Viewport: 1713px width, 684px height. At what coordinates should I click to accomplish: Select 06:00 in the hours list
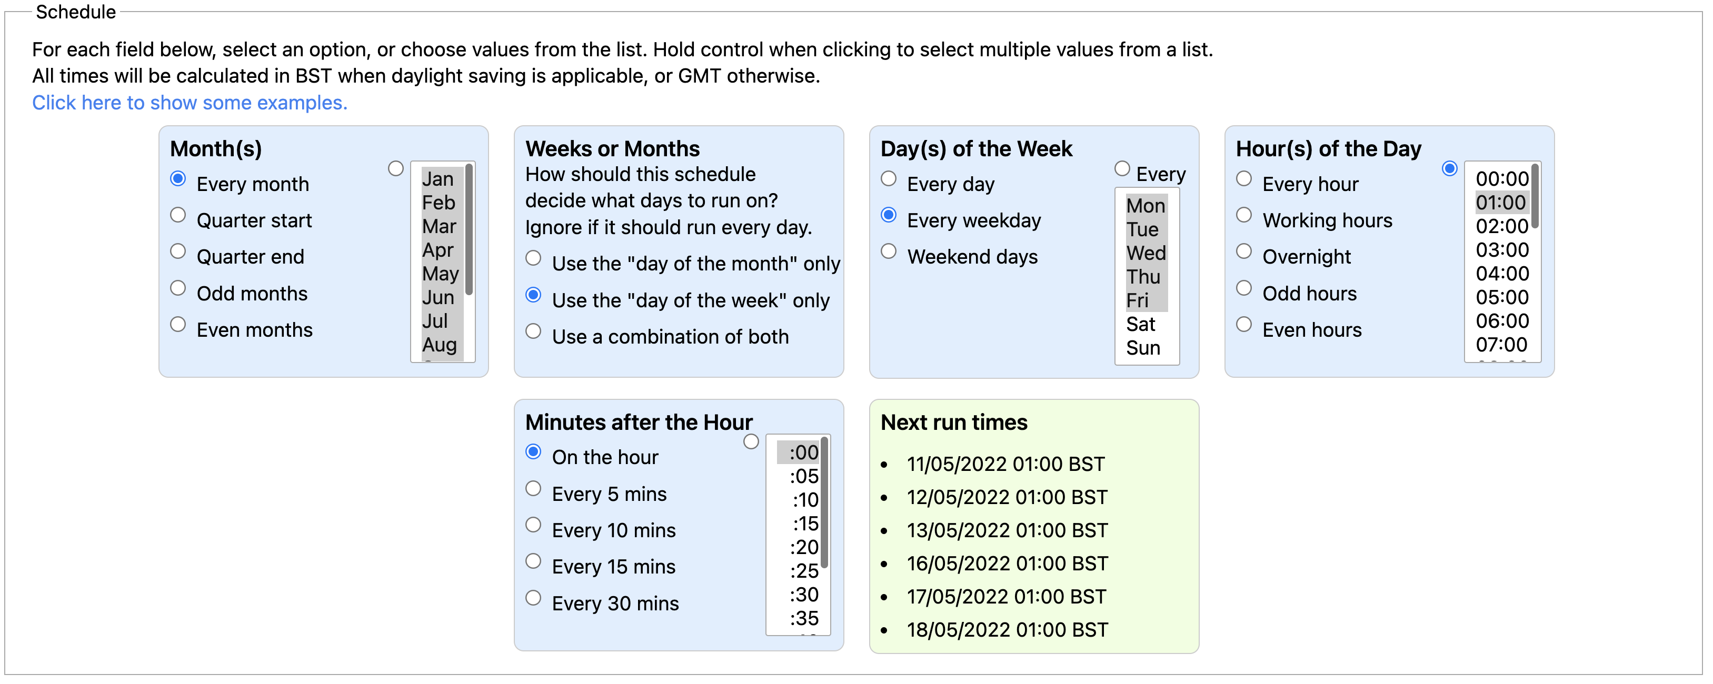(1501, 321)
